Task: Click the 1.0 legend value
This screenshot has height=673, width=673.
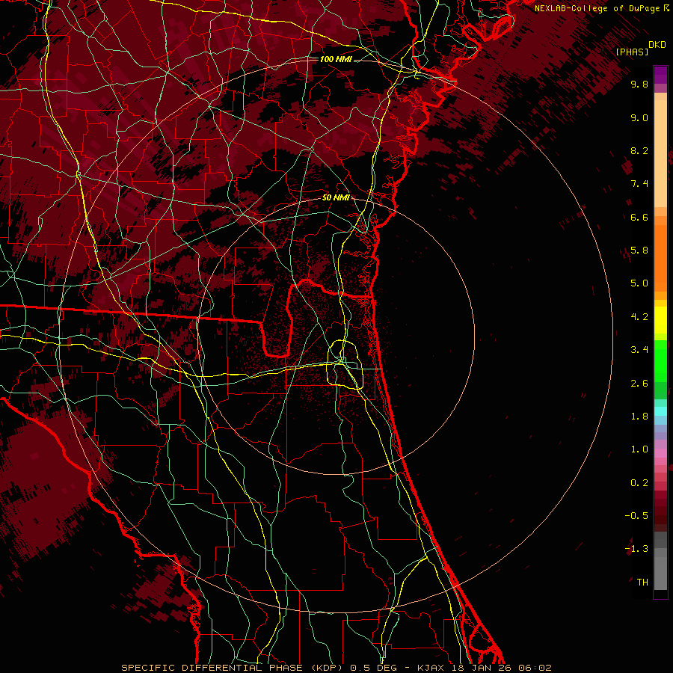Action: tap(639, 449)
